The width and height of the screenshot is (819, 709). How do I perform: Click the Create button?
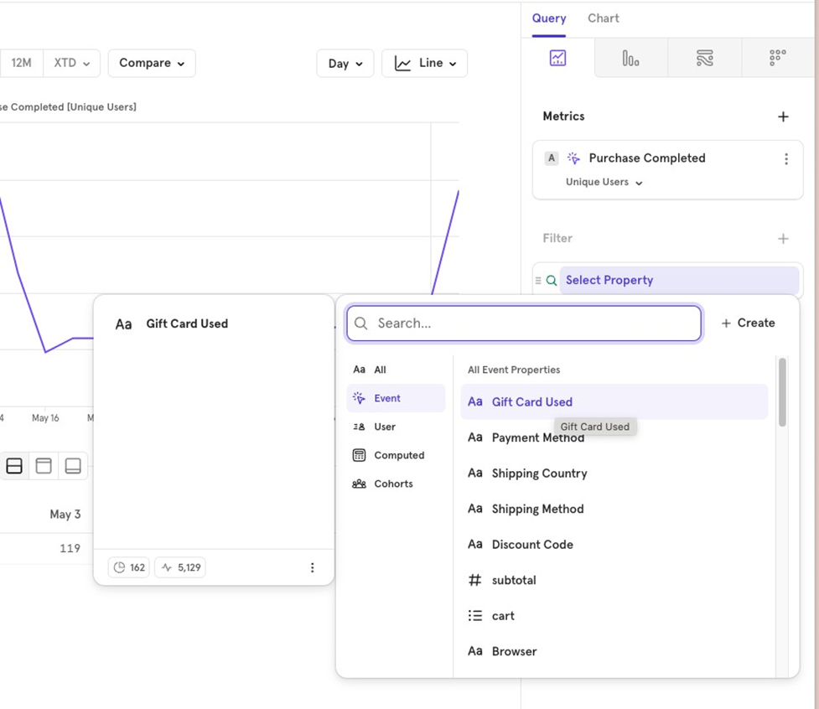click(x=748, y=323)
